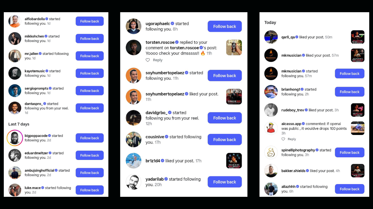Open the post thumbnail liked by qarli_qa
This screenshot has width=373, height=209.
click(x=358, y=37)
